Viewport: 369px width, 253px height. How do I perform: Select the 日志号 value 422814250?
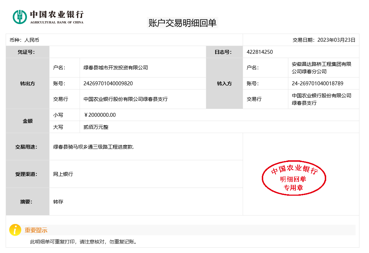click(260, 52)
